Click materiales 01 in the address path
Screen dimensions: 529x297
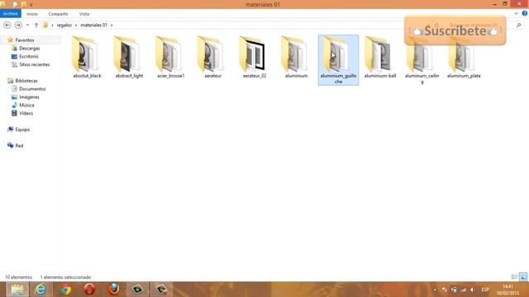(x=93, y=25)
